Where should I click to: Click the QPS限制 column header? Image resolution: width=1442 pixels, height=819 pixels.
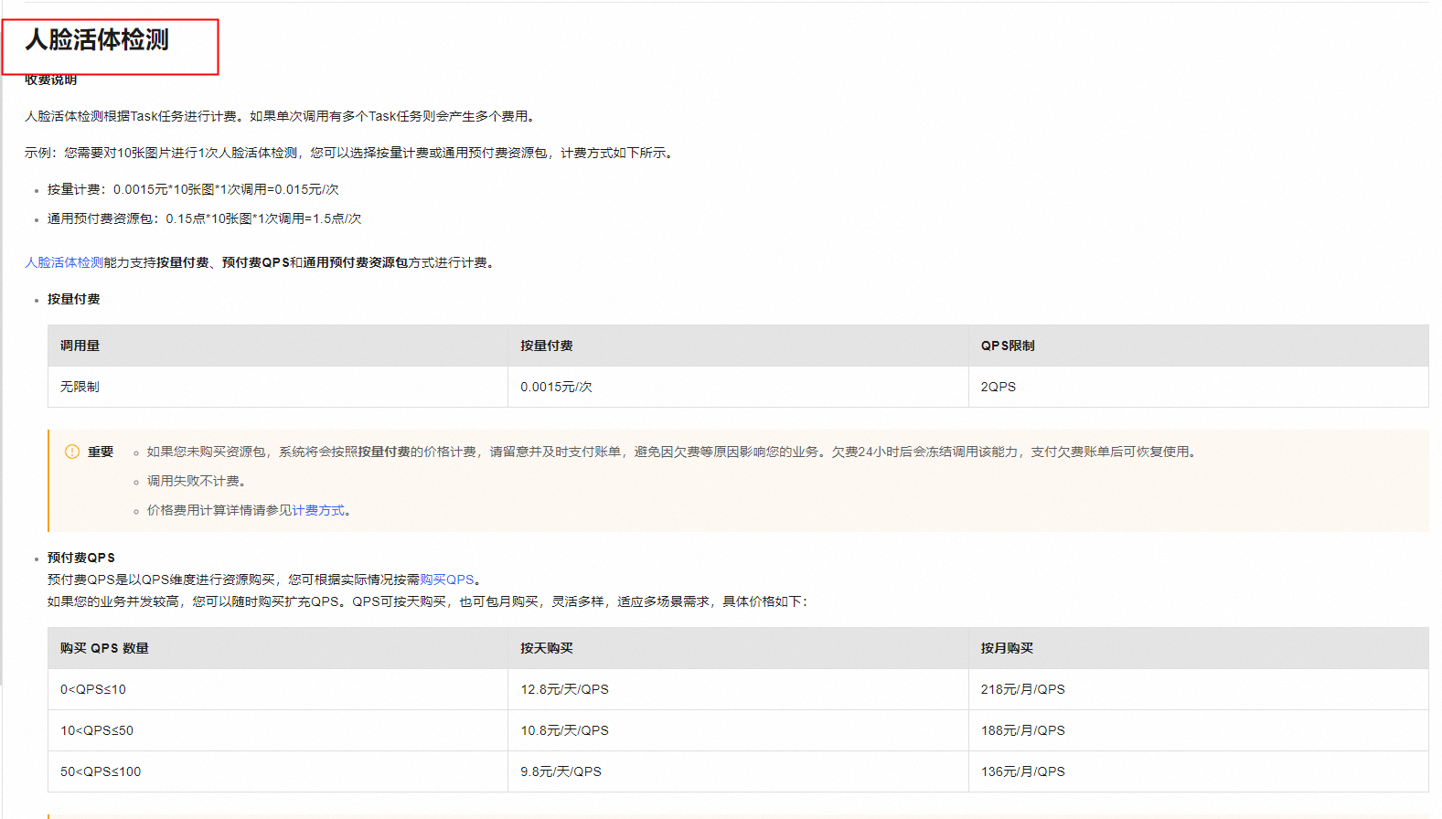[1199, 346]
